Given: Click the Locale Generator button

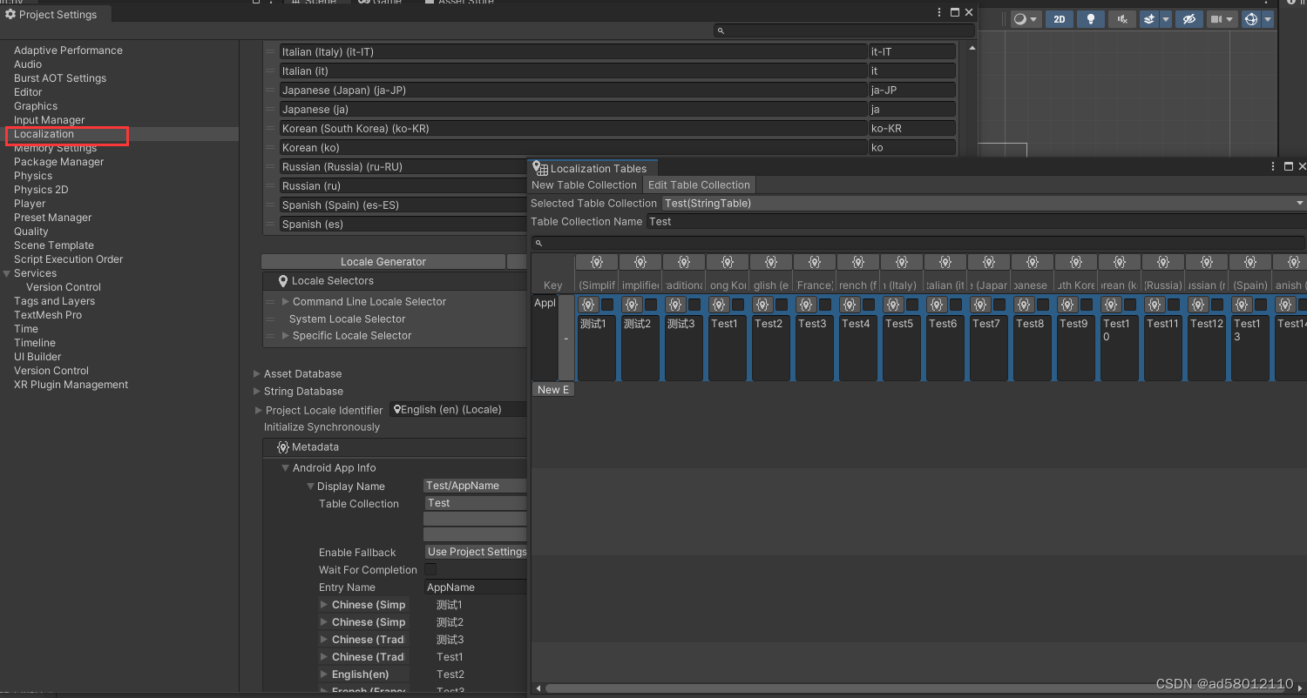Looking at the screenshot, I should coord(383,261).
